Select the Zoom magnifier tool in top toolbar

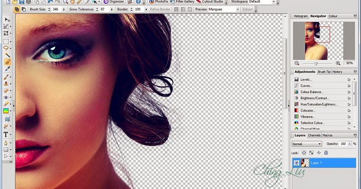point(65,2)
